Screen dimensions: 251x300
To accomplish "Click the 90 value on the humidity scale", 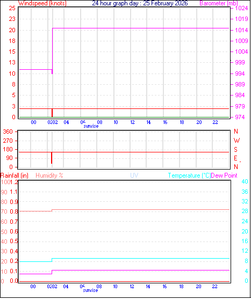I will point(4,192).
